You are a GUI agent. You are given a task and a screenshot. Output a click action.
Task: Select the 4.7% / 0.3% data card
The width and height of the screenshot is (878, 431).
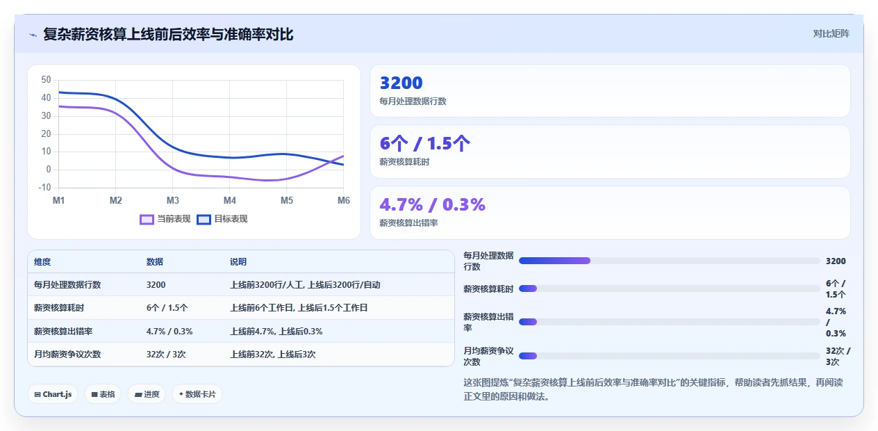(x=610, y=213)
